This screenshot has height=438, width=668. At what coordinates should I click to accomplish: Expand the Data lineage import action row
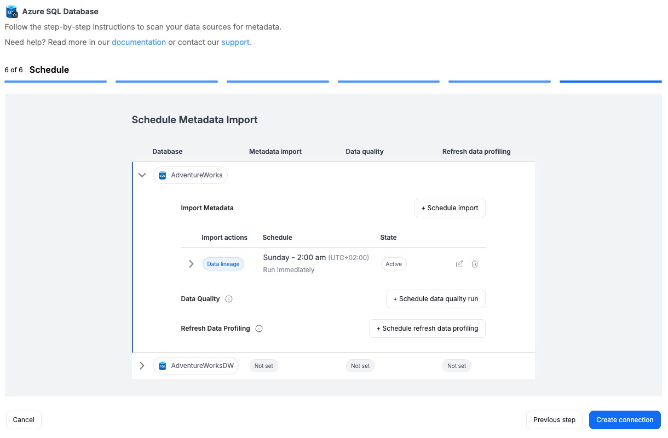(x=191, y=264)
